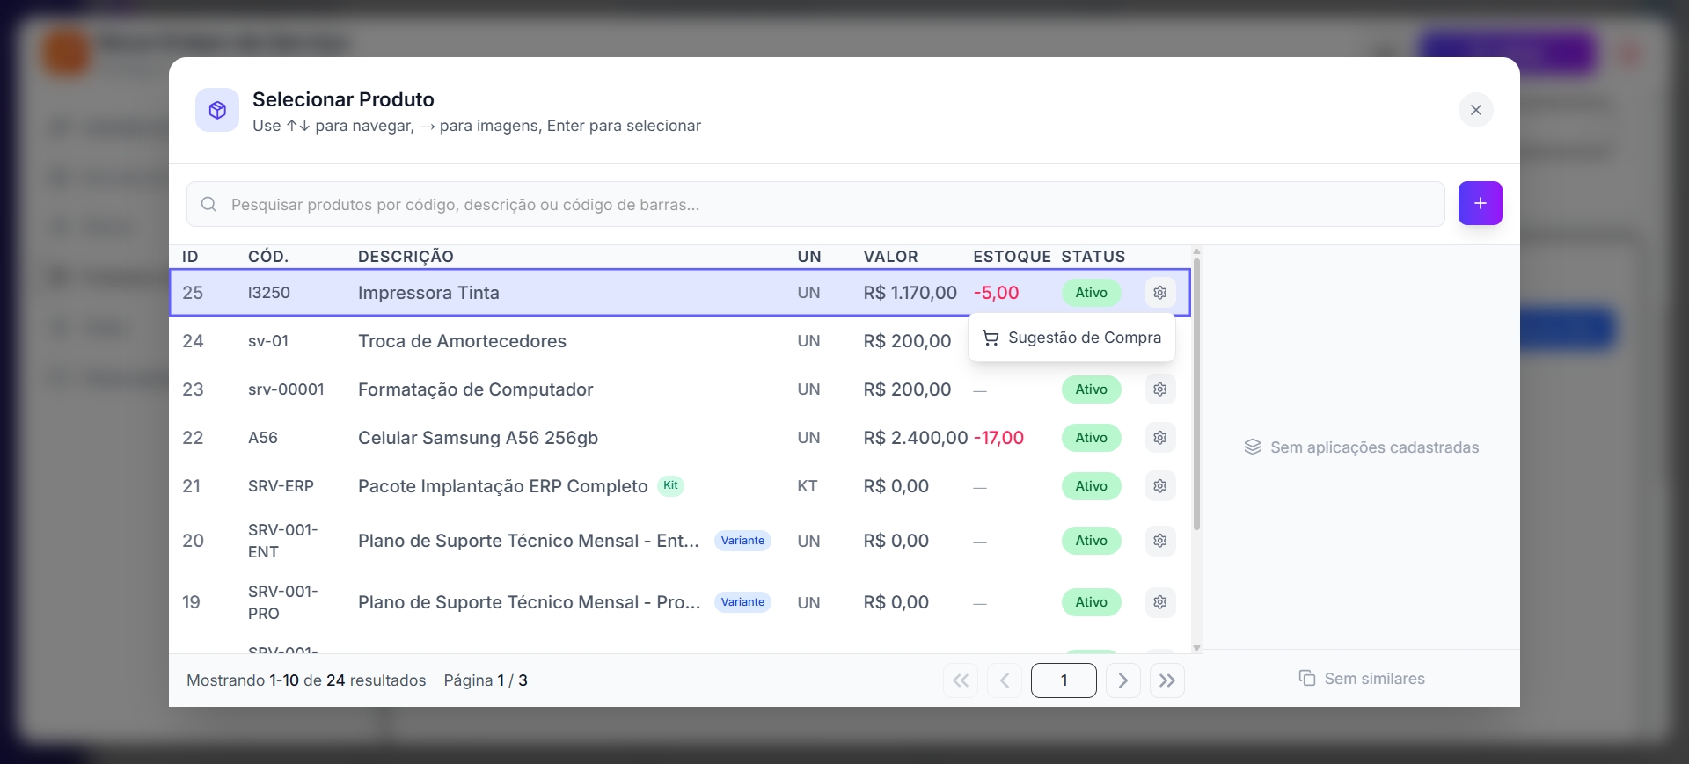Open gear options for Celular Samsung A56

point(1159,438)
